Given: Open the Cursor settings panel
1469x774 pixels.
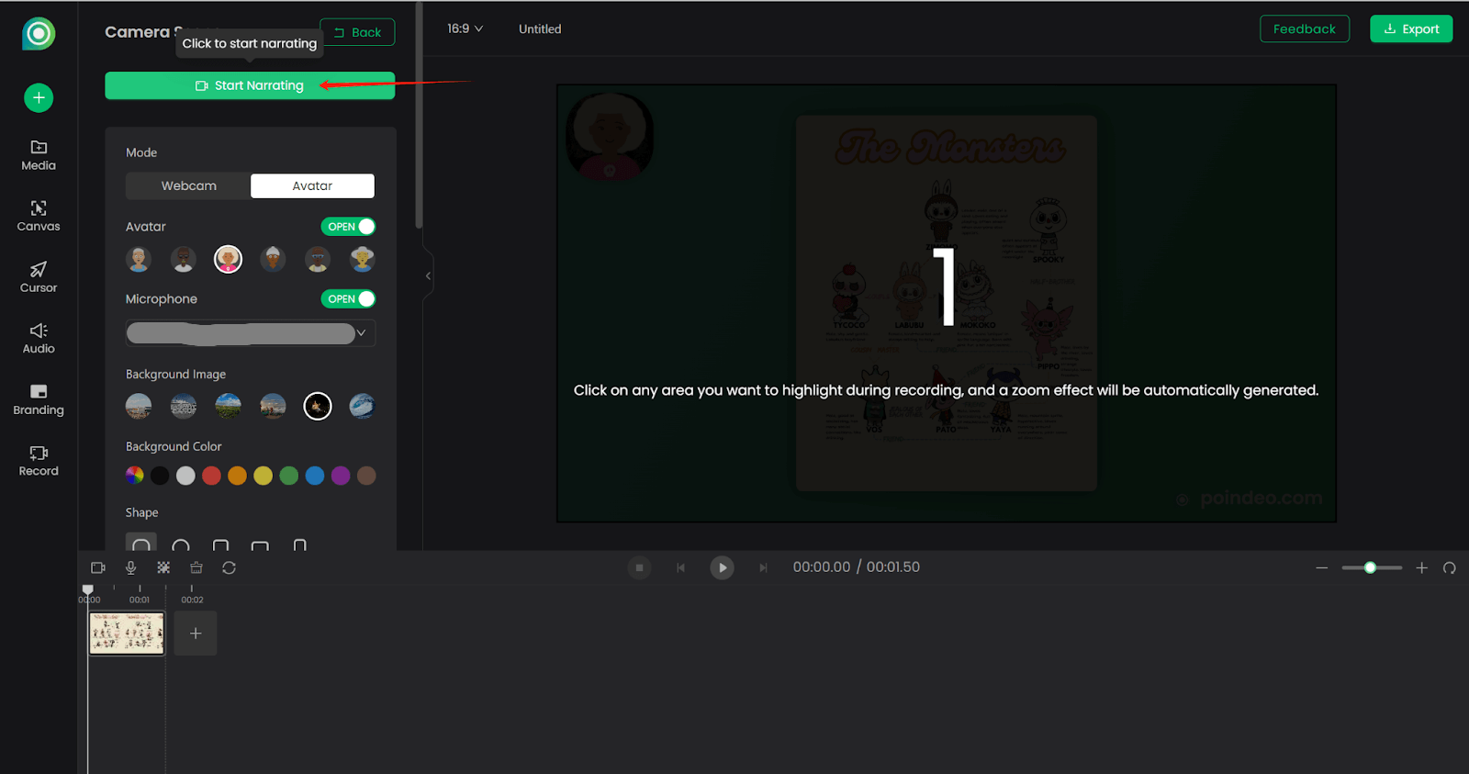Looking at the screenshot, I should click(39, 277).
